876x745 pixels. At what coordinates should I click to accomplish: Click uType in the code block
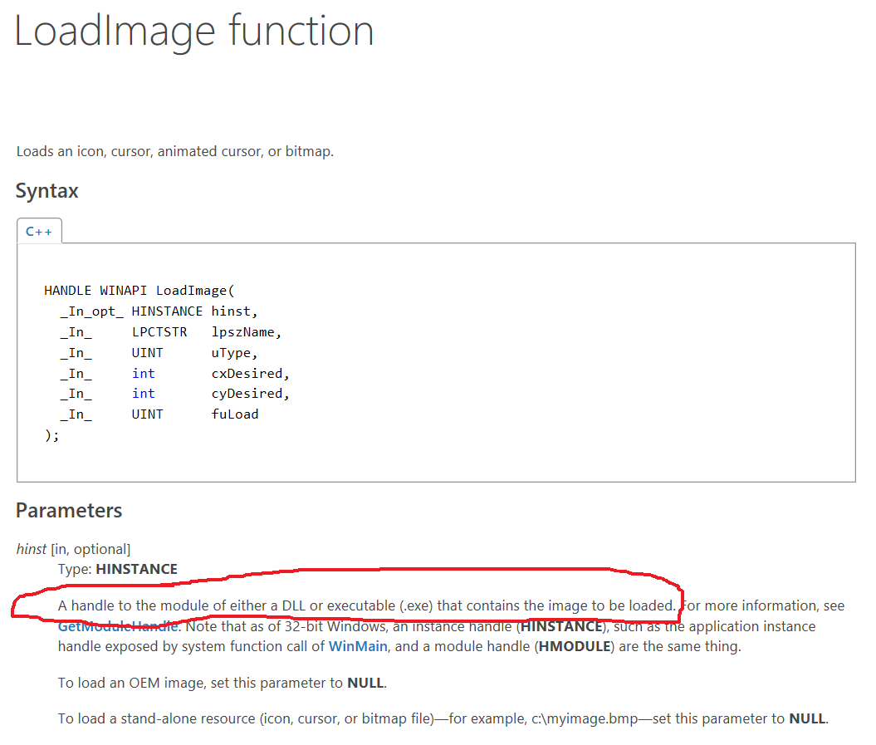pos(232,353)
